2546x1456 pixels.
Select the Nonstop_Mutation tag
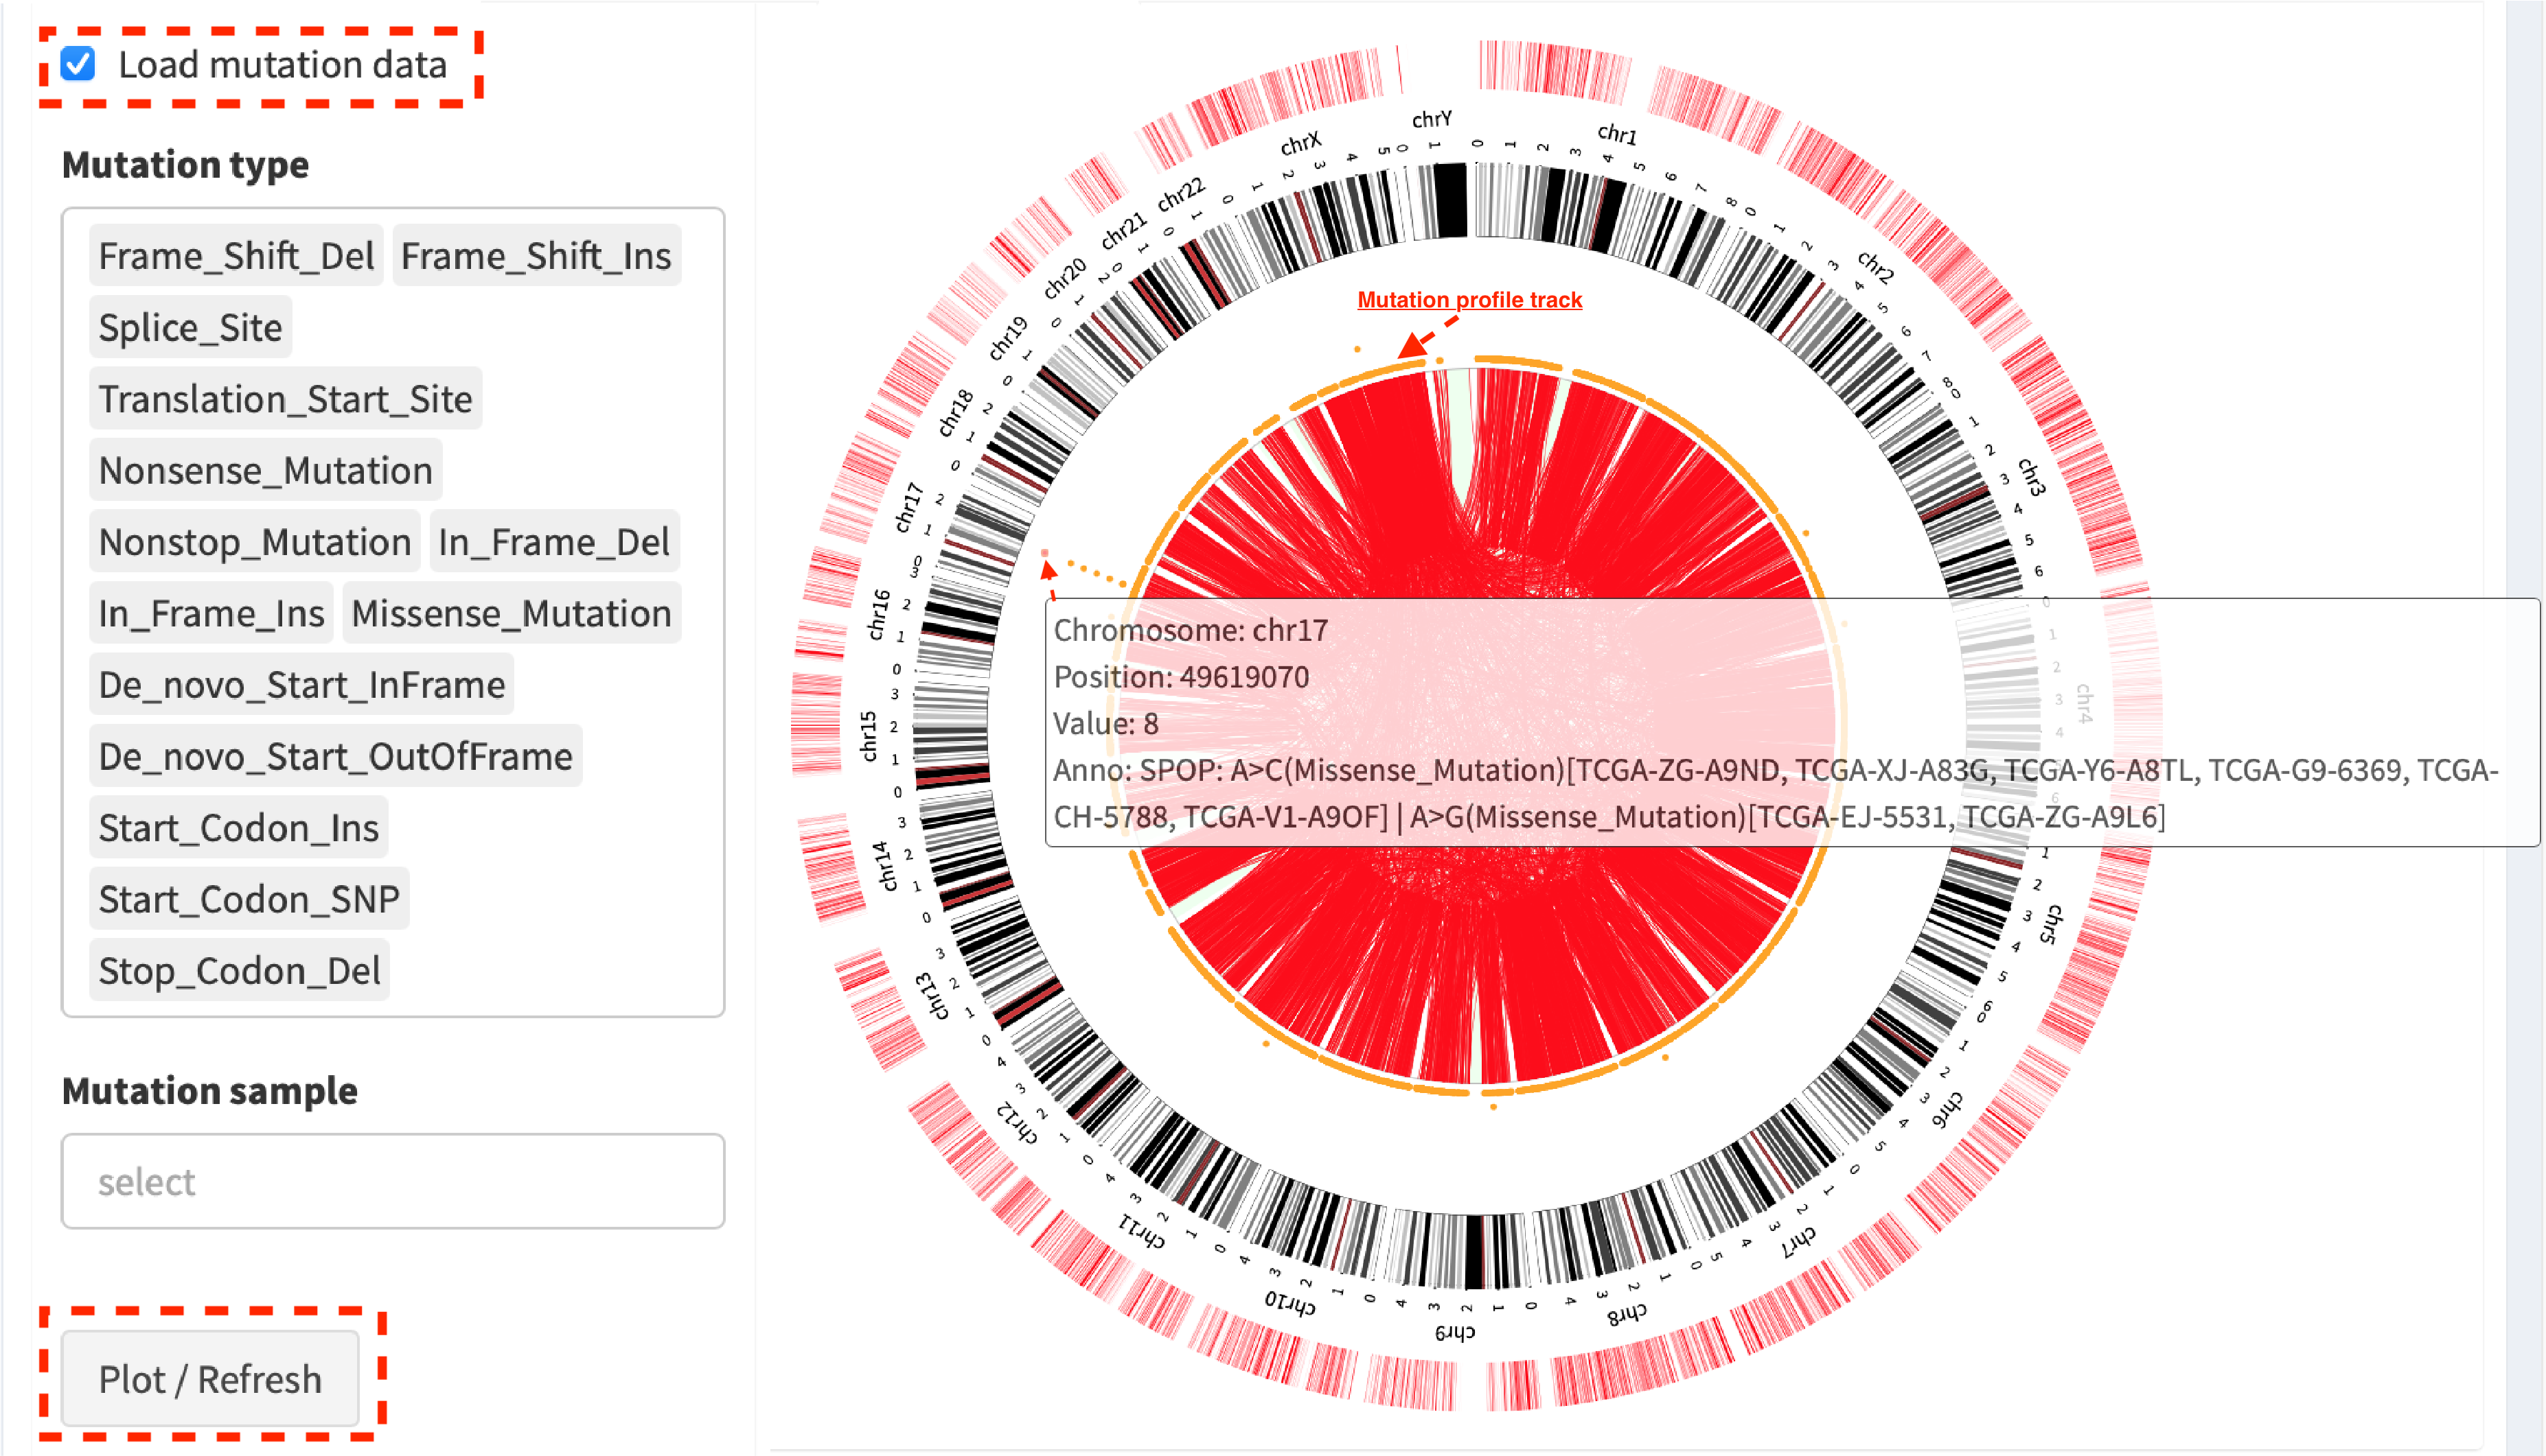pyautogui.click(x=254, y=542)
